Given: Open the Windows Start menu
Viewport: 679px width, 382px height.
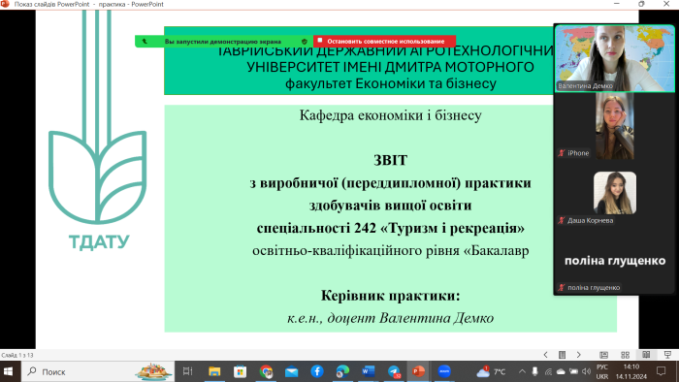Looking at the screenshot, I should point(8,371).
